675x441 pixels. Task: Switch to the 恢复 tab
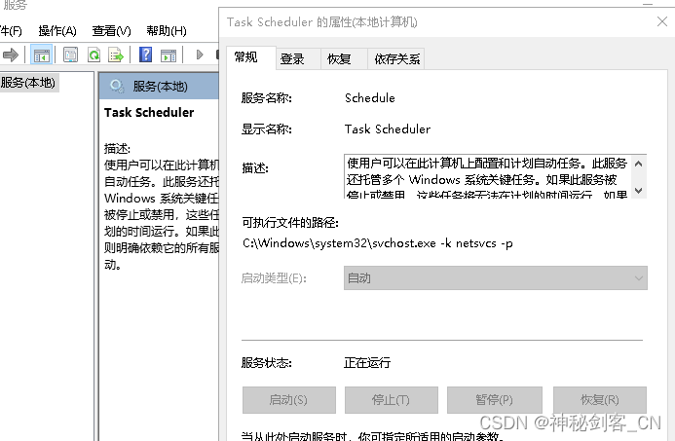point(344,58)
